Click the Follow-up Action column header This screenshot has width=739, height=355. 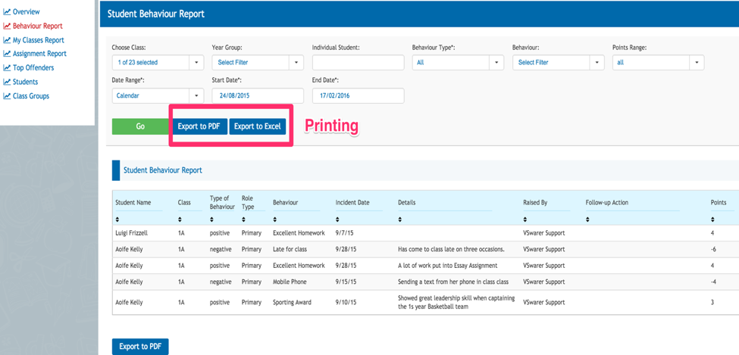click(607, 202)
